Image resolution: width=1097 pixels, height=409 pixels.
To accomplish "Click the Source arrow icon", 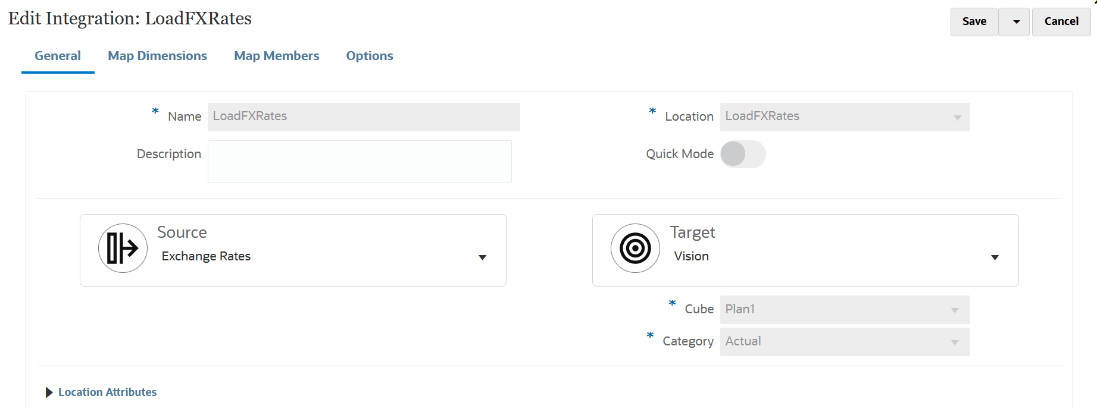I will 123,248.
